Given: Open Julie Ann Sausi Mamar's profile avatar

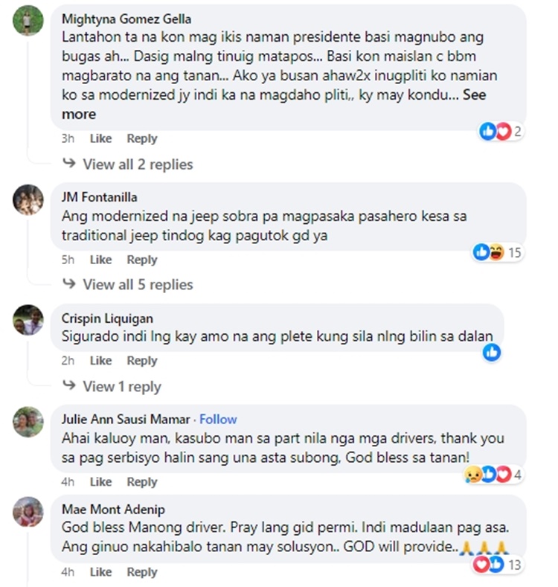Looking at the screenshot, I should click(x=28, y=422).
